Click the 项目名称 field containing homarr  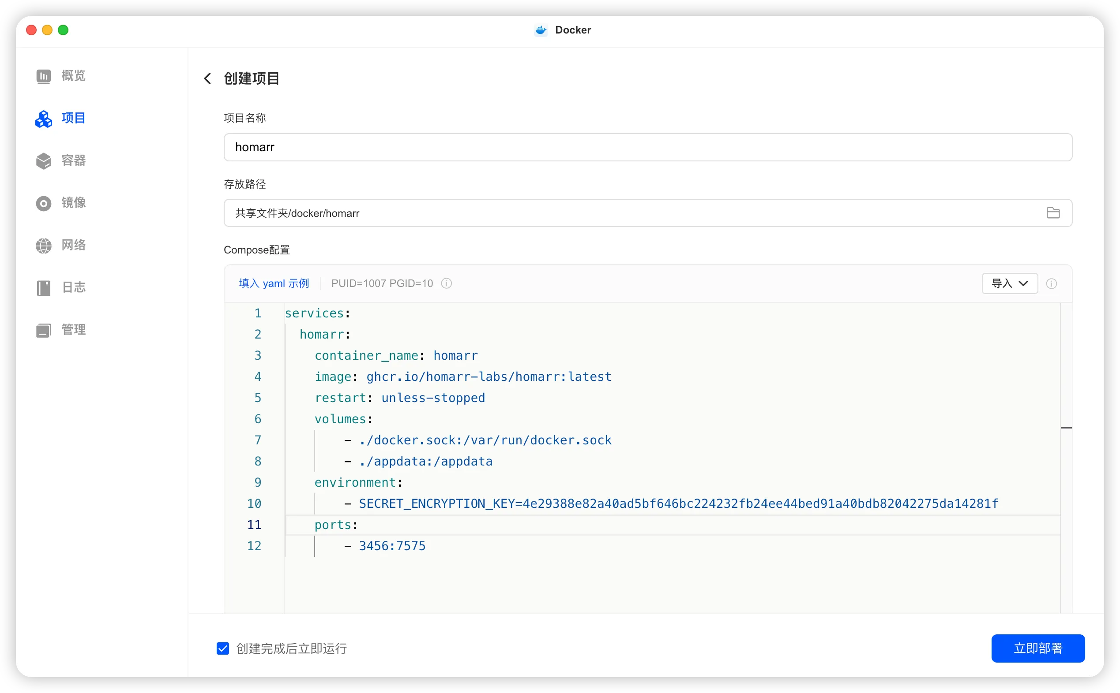pyautogui.click(x=647, y=147)
